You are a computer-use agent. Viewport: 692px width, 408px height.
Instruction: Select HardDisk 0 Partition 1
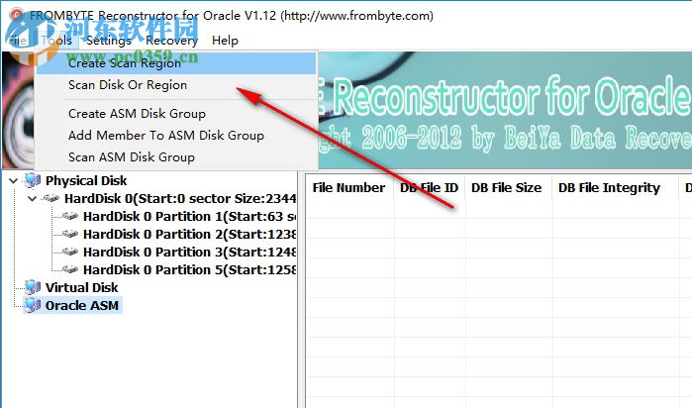190,216
